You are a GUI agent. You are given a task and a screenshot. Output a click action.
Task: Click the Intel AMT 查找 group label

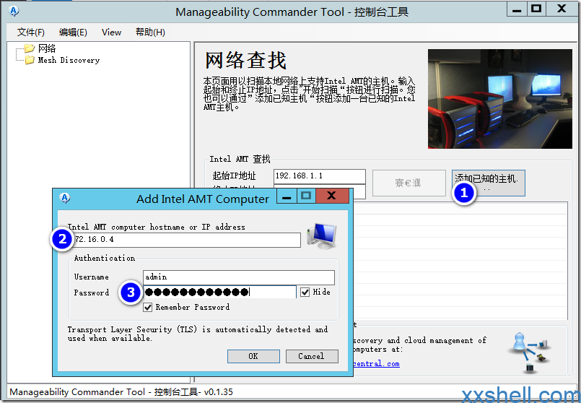point(240,159)
